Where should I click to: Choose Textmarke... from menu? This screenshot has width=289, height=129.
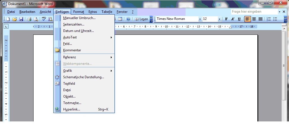(x=84, y=103)
